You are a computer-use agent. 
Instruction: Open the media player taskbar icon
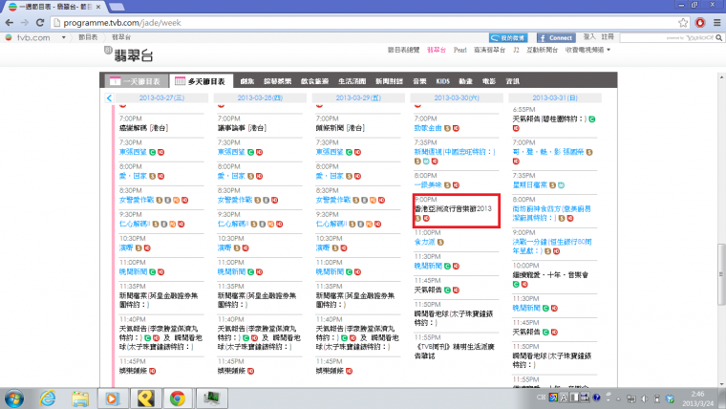click(x=112, y=398)
